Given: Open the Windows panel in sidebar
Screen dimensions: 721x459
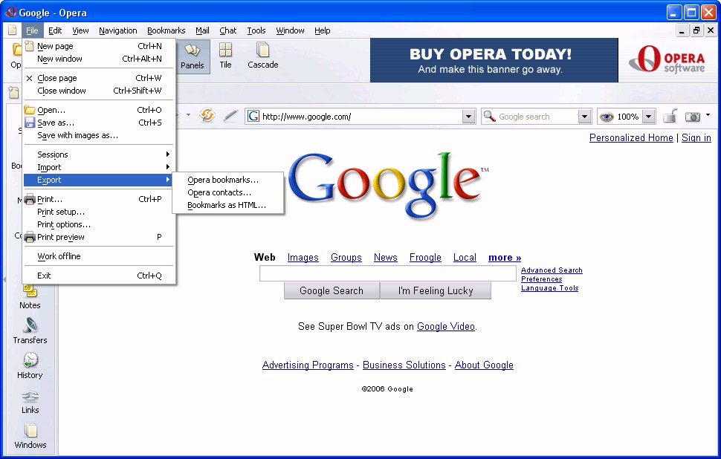Looking at the screenshot, I should 30,436.
